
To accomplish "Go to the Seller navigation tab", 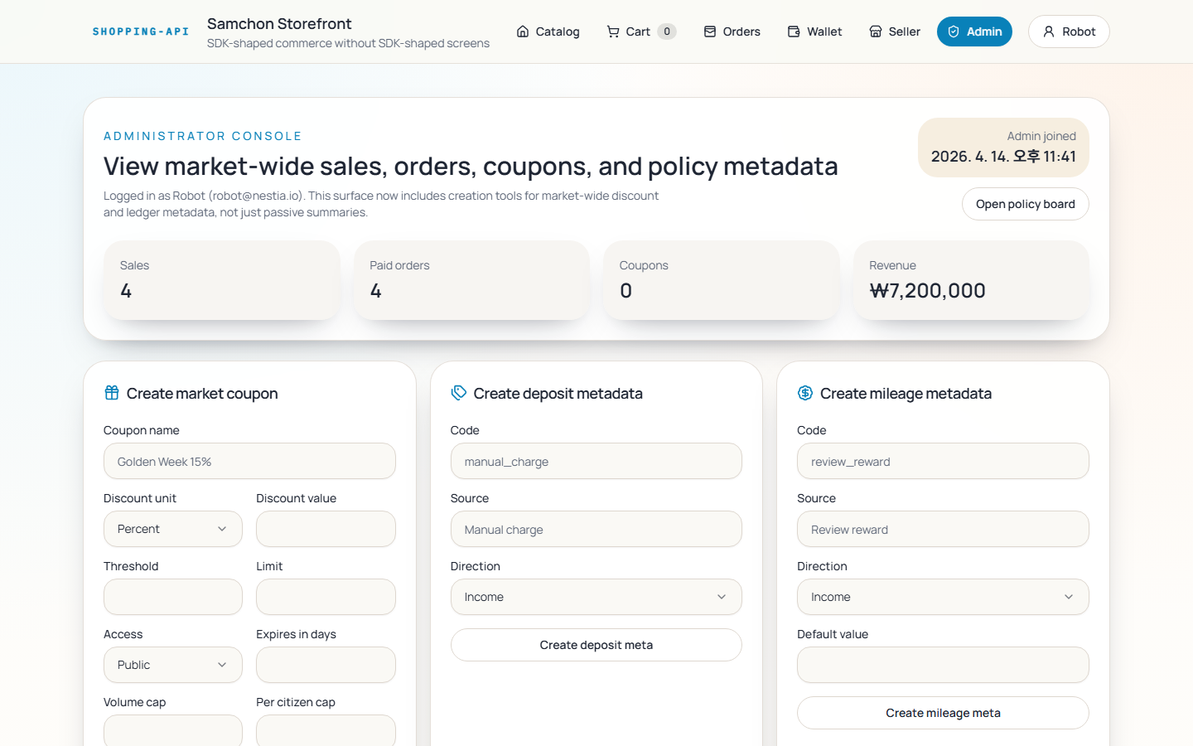I will click(895, 31).
